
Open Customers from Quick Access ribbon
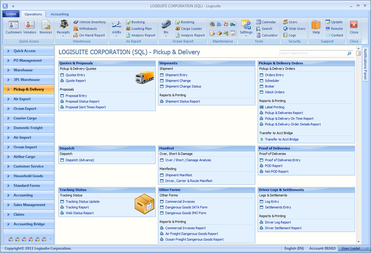pos(14,27)
